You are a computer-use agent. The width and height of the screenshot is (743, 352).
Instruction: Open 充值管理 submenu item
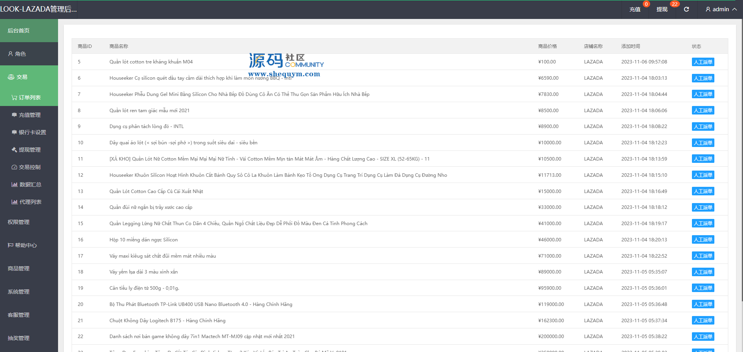tap(29, 115)
